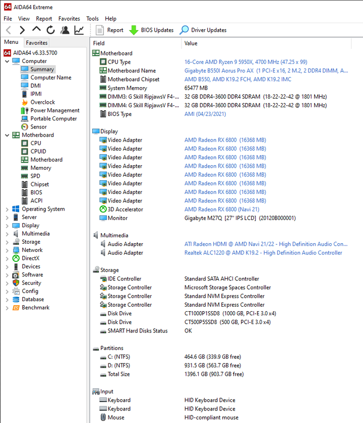Collapse the Computer tree node
Image resolution: width=363 pixels, height=423 pixels.
coord(7,61)
